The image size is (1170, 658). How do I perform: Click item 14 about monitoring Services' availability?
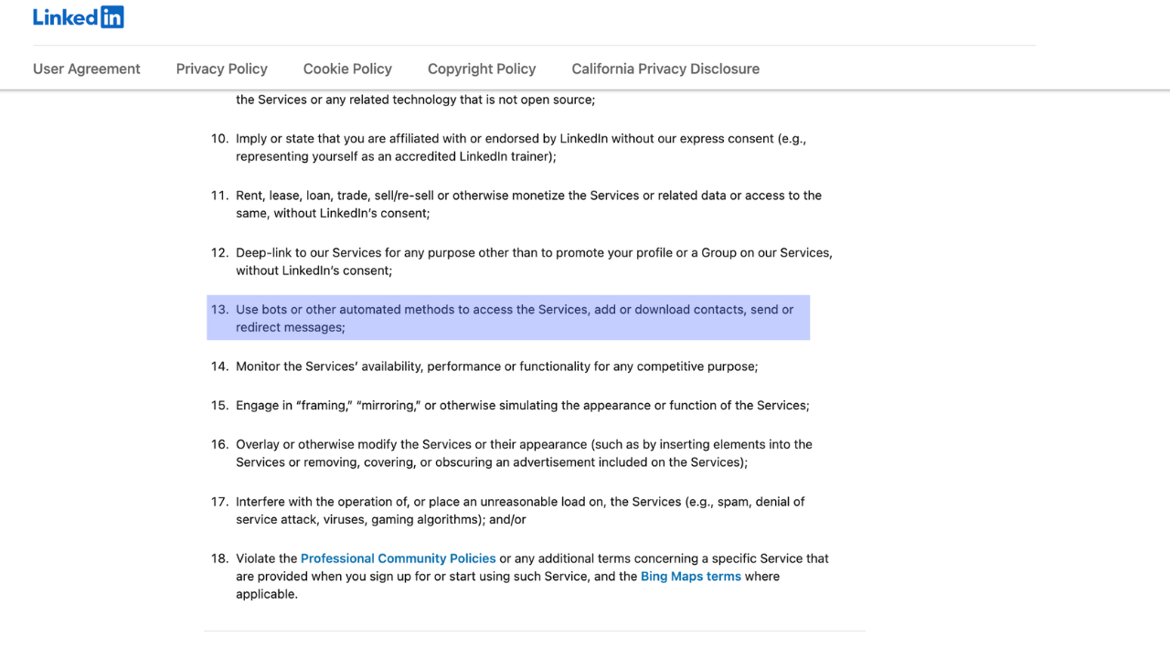click(496, 366)
